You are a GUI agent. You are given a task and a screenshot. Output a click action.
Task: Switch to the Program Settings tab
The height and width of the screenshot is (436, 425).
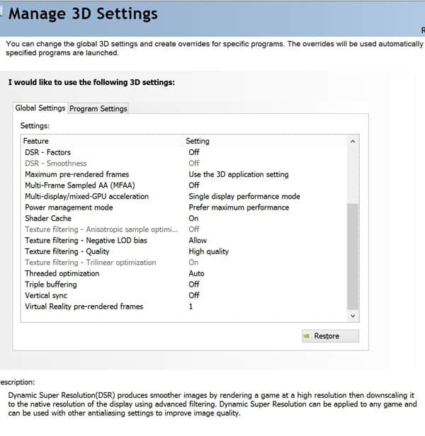pos(98,108)
